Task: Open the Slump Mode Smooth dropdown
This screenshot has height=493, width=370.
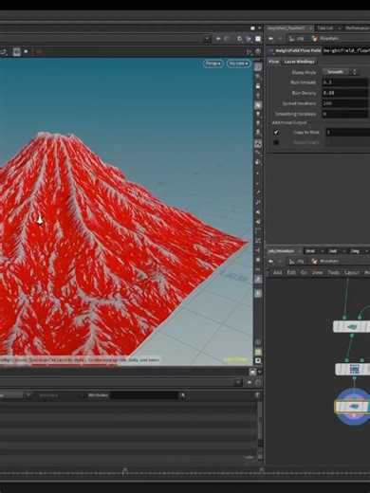Action: tap(341, 72)
